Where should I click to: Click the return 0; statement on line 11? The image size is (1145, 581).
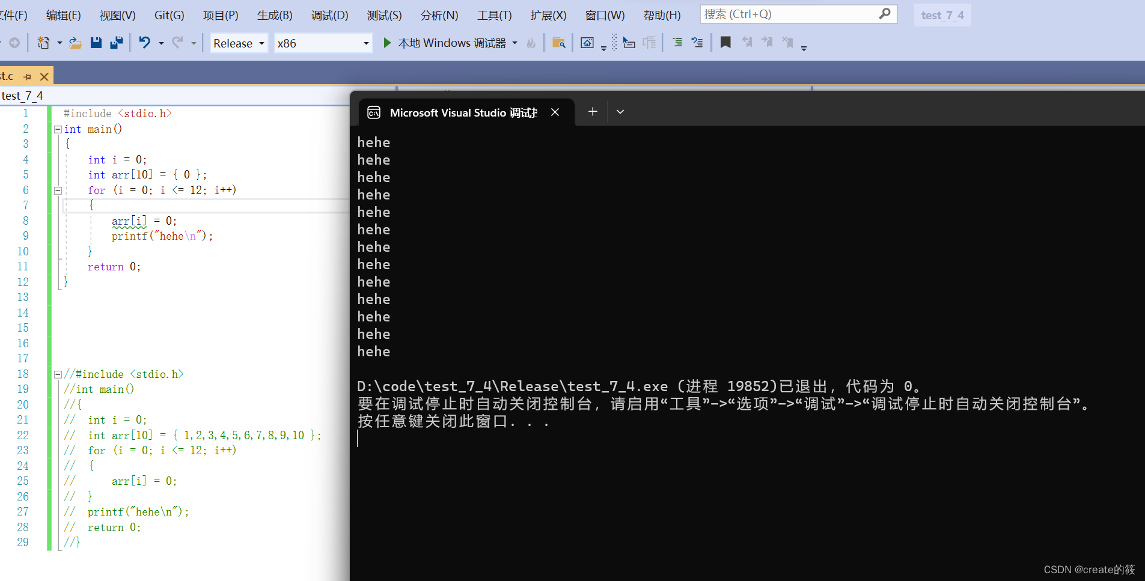(114, 267)
